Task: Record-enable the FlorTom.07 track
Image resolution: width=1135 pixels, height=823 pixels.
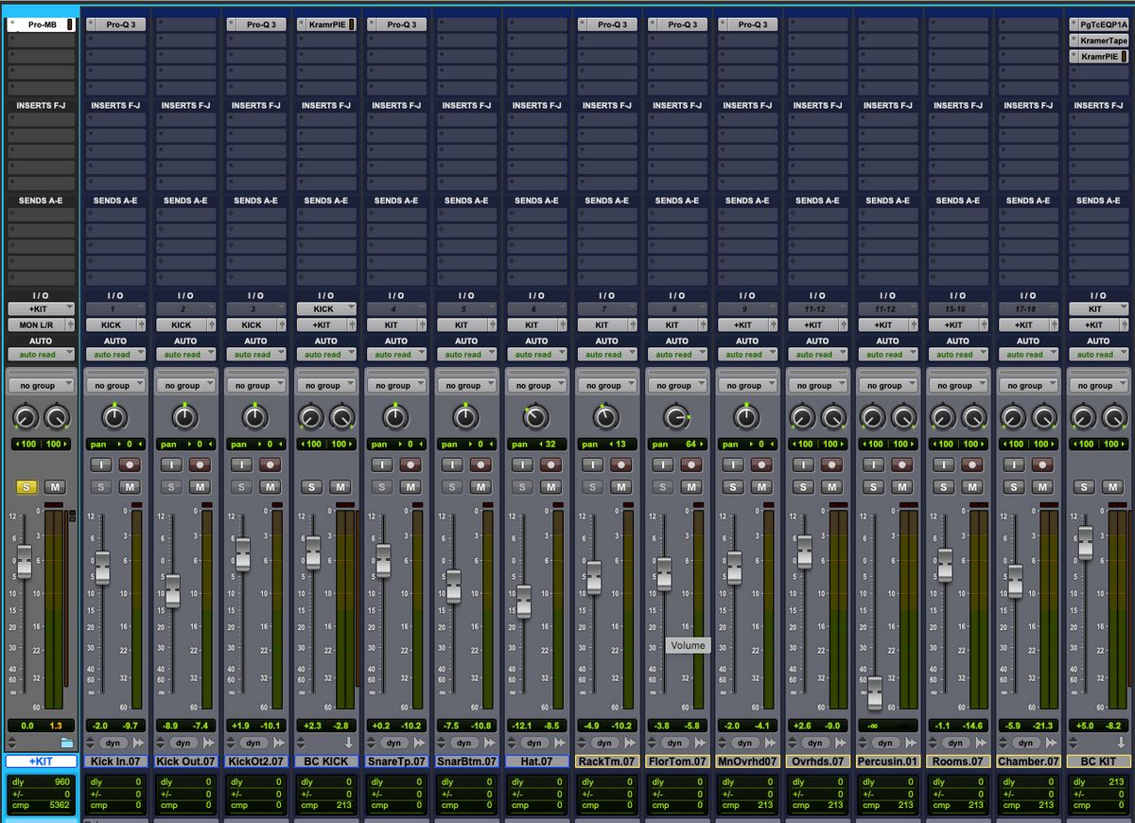Action: pos(691,464)
